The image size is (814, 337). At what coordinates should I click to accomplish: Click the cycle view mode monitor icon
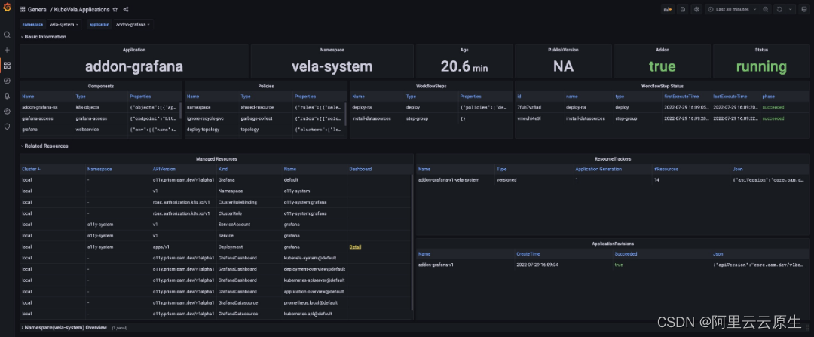coord(804,9)
